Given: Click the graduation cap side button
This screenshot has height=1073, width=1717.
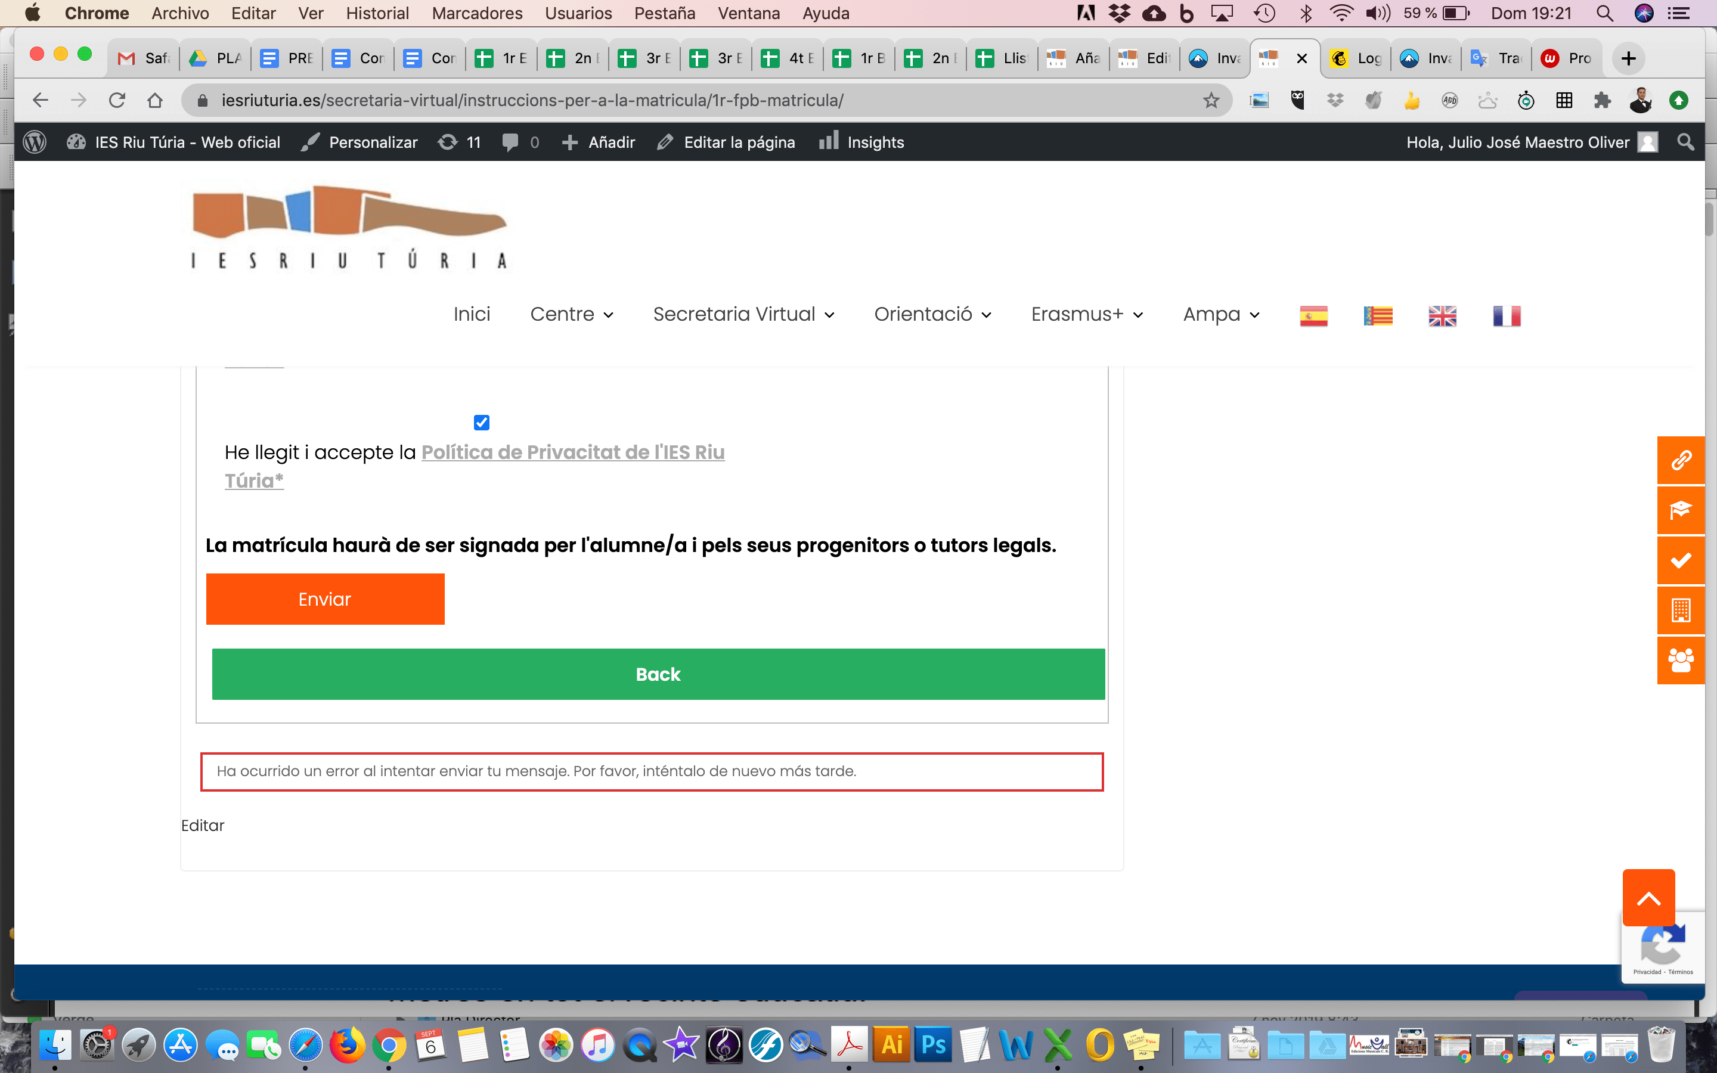Looking at the screenshot, I should pos(1681,510).
